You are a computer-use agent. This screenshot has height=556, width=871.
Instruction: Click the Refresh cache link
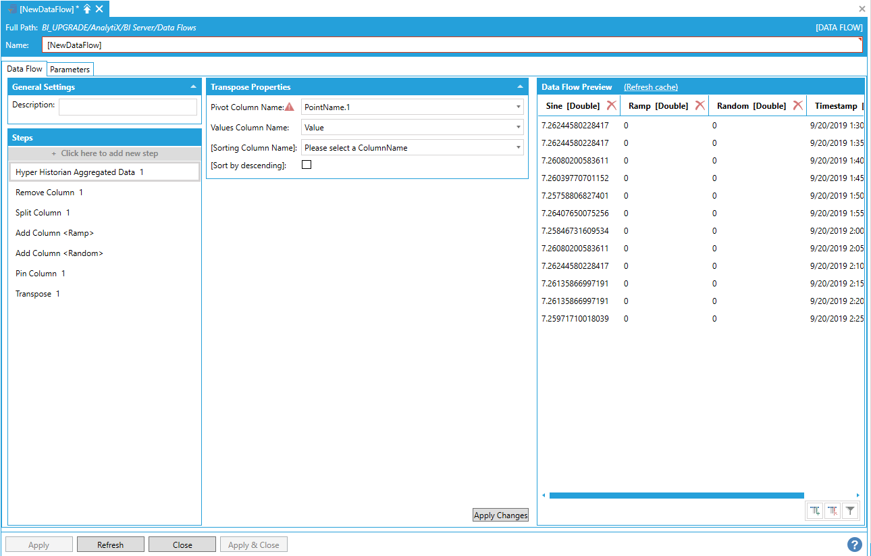pyautogui.click(x=650, y=87)
